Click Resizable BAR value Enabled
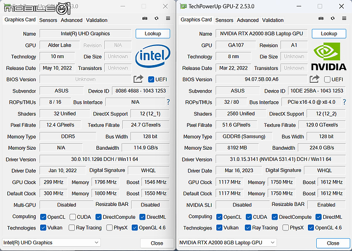The height and width of the screenshot is (251, 352). pyautogui.click(x=326, y=205)
